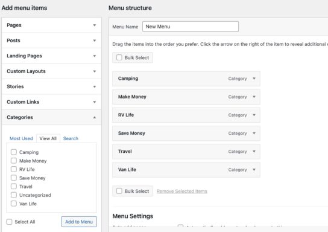Select the Travel item in Menu structure
Screen dimensions: 328x232
pos(186,151)
